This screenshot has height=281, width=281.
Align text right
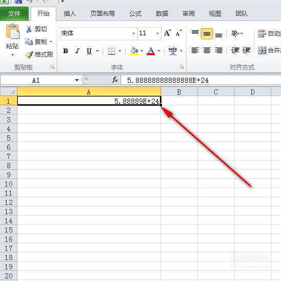[x=219, y=51]
